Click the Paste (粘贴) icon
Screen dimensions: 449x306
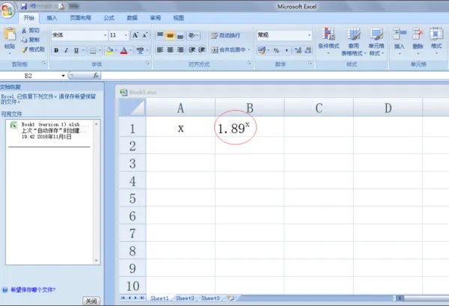pyautogui.click(x=9, y=36)
